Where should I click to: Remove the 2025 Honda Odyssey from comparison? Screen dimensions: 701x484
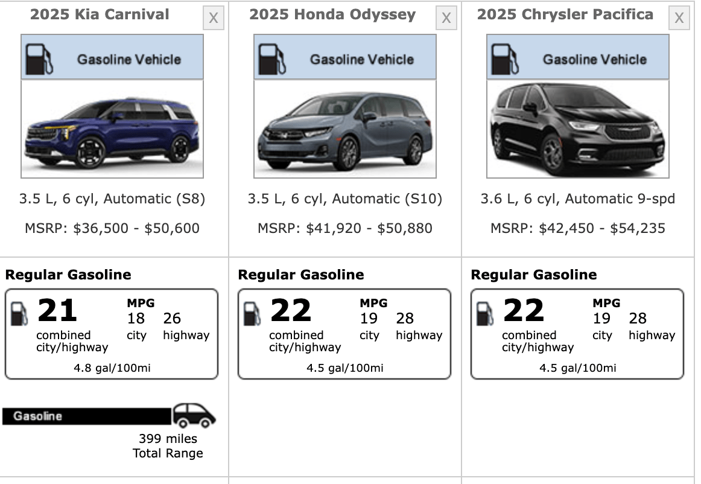pos(446,19)
